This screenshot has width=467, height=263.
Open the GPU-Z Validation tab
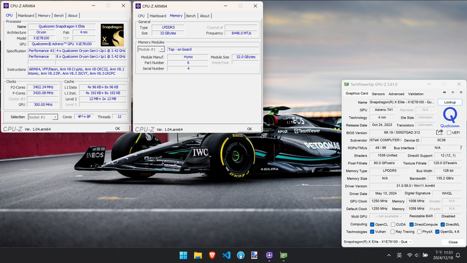coord(416,94)
